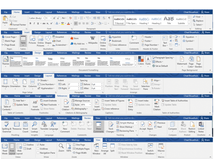Insert a Chart from Illustrations group
The height and width of the screenshot is (168, 214).
57,41
